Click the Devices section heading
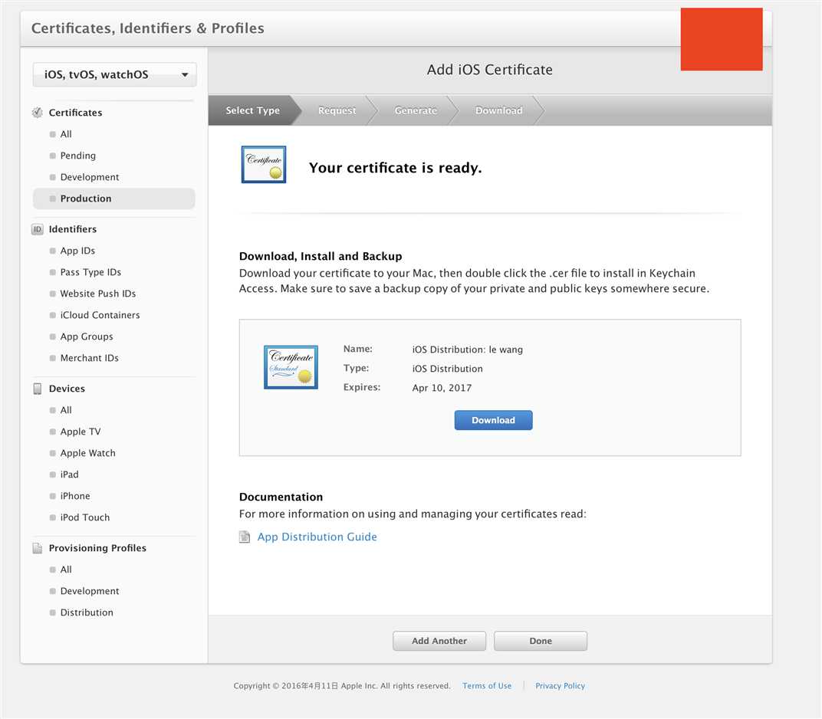 [x=67, y=389]
